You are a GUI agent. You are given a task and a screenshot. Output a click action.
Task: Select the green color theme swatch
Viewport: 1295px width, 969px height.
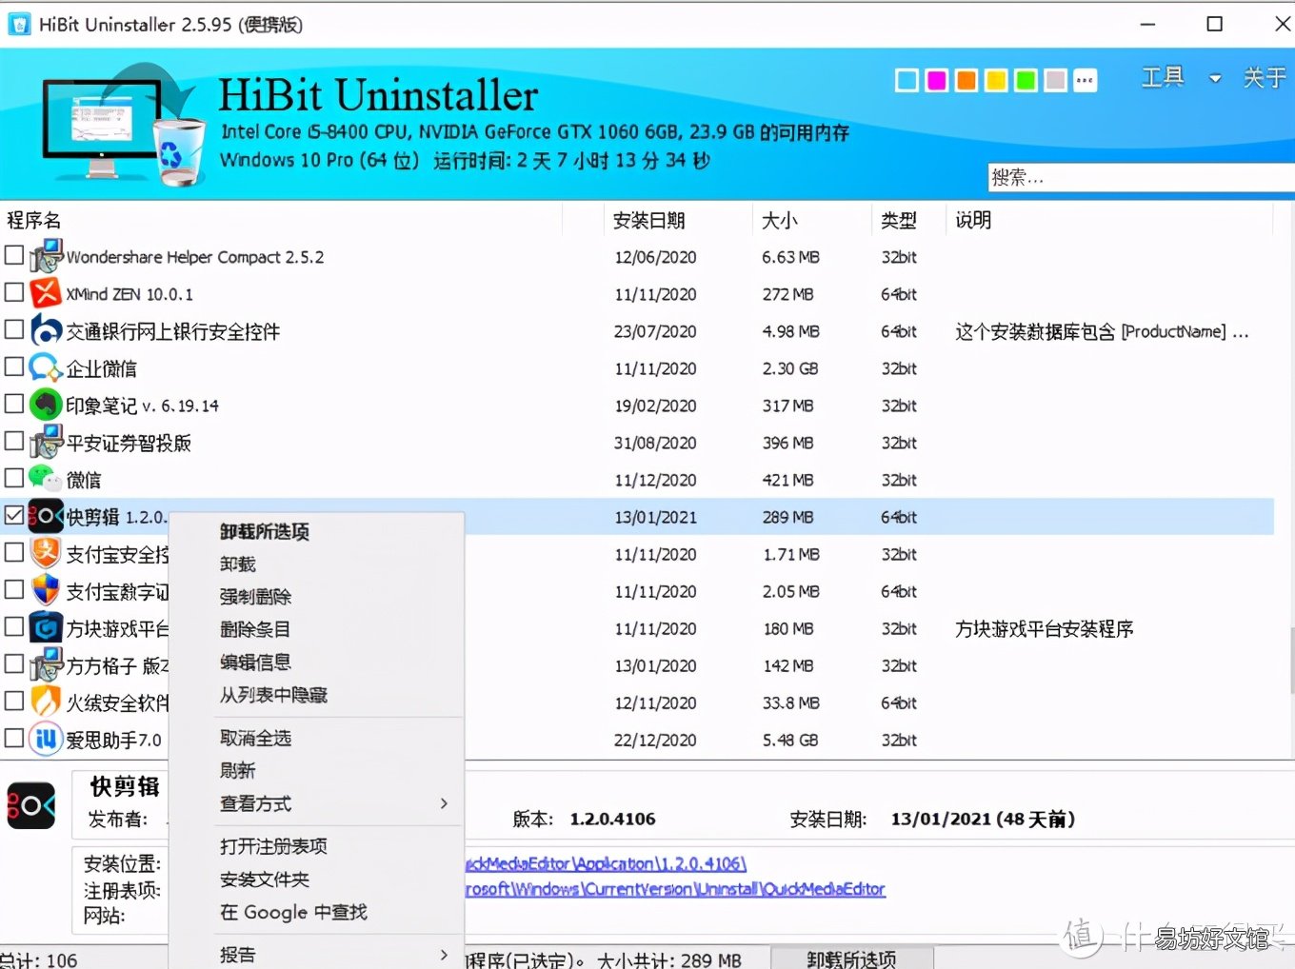click(x=1026, y=80)
